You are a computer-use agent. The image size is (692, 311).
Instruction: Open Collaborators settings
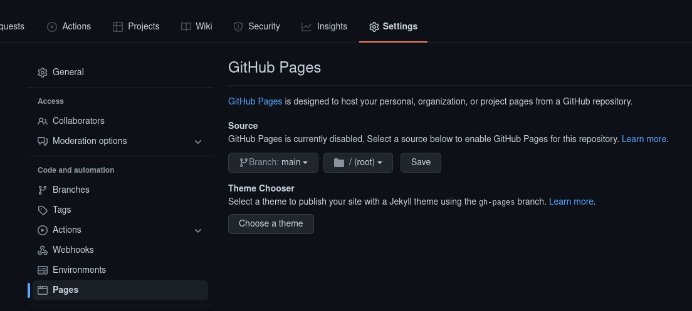pyautogui.click(x=120, y=121)
